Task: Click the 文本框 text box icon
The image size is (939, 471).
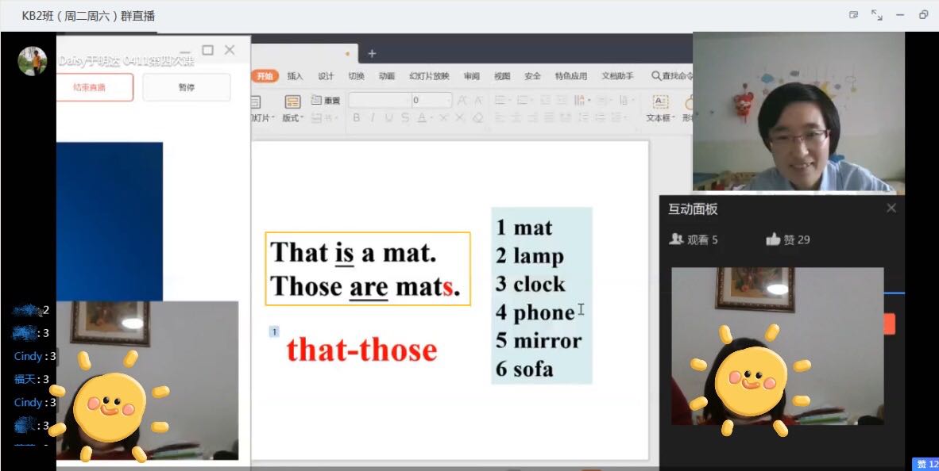Action: click(x=660, y=101)
